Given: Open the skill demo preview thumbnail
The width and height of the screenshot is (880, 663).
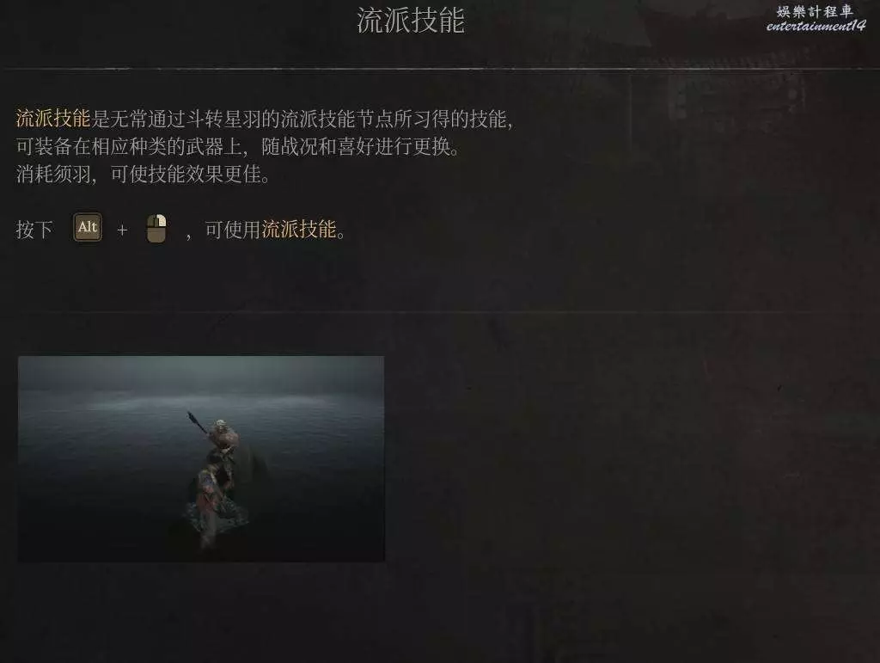Looking at the screenshot, I should point(201,458).
